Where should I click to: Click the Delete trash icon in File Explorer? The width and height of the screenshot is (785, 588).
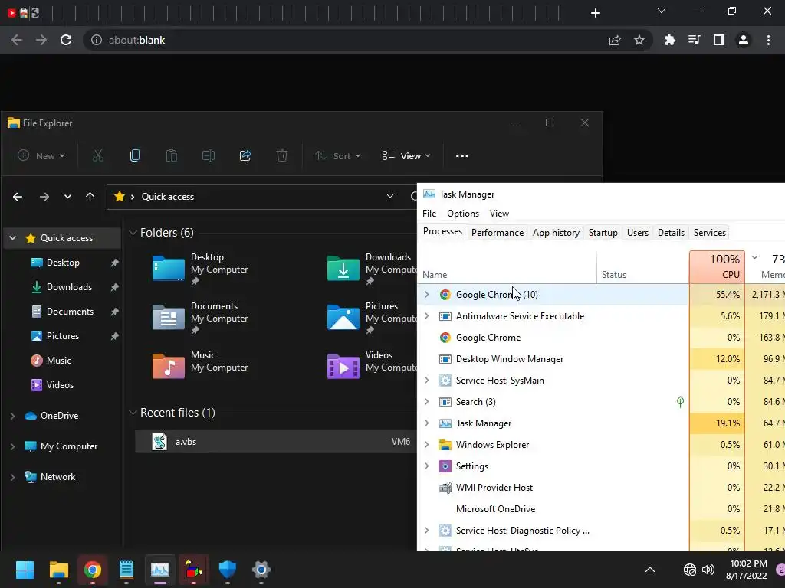[x=282, y=156]
